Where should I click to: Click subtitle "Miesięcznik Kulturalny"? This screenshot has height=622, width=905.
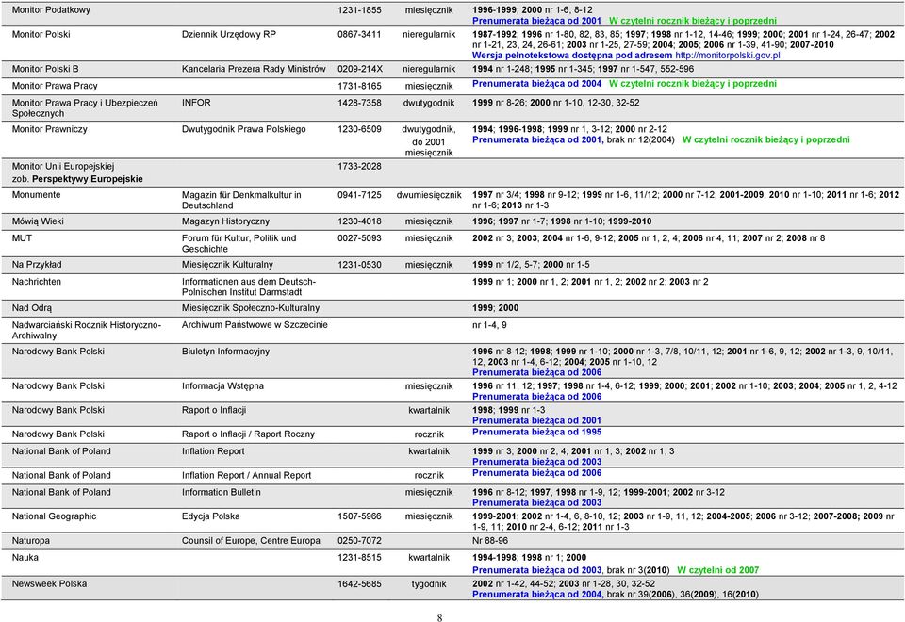click(227, 264)
